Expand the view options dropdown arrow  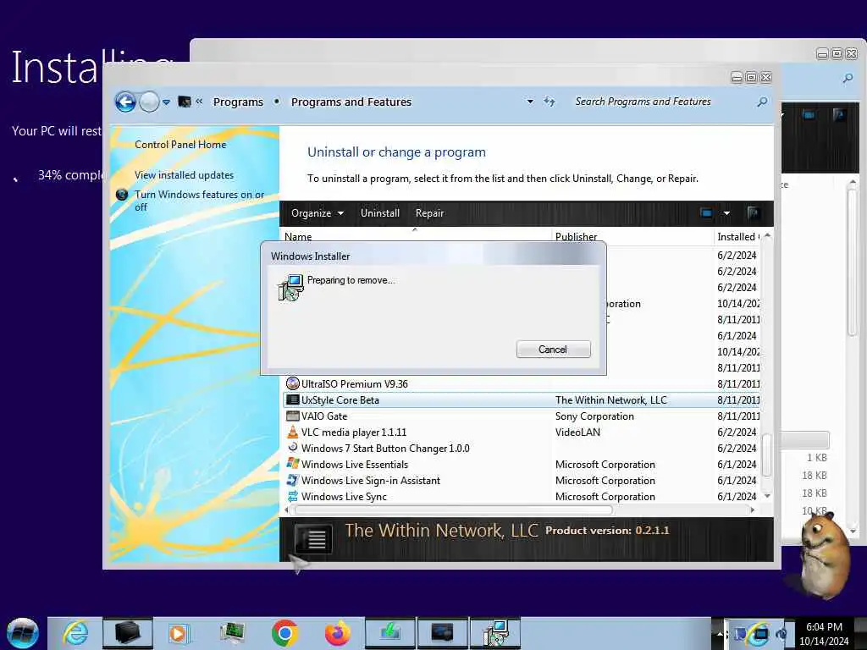click(726, 212)
